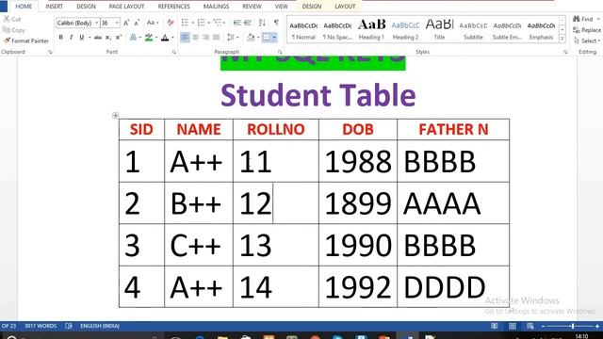
Task: Switch to Read Mode view
Action: 494,326
